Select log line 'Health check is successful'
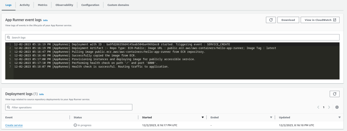 tap(92, 67)
